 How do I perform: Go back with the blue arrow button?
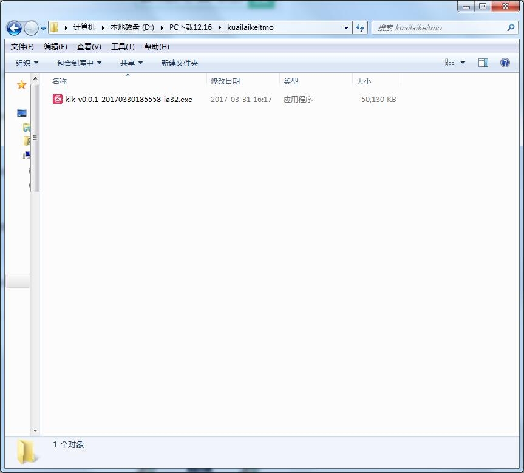(x=14, y=28)
